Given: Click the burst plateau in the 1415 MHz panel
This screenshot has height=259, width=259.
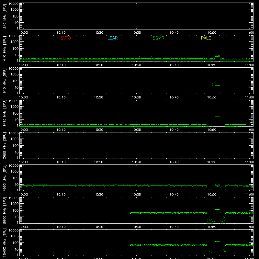Looking at the screenshot, I should click(218, 117).
